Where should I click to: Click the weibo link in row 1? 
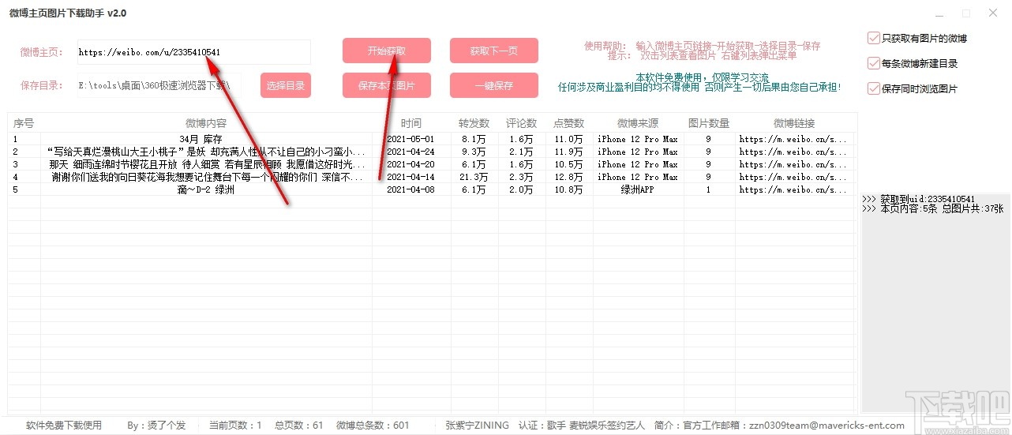point(794,139)
